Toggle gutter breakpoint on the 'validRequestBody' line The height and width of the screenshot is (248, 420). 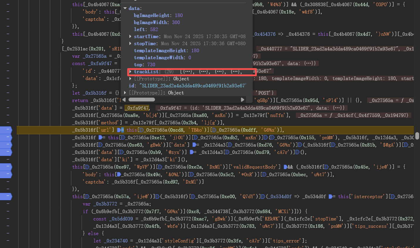(6, 167)
